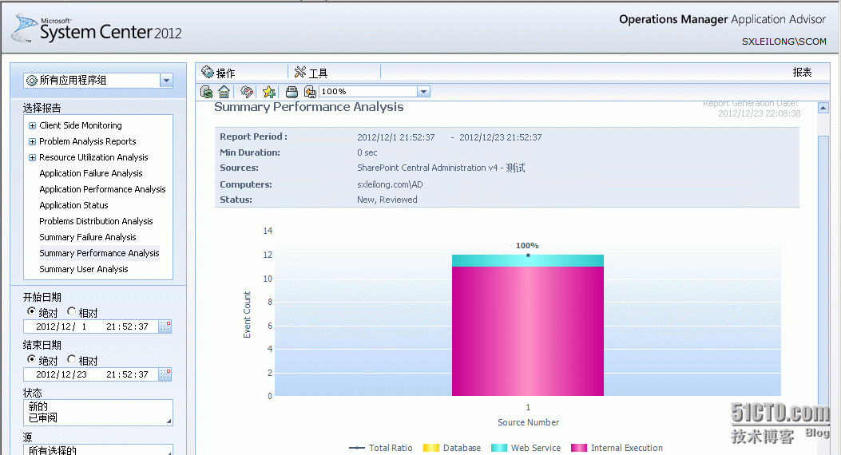Screen dimensions: 841x455
Task: Select Problem Analysis Reports group
Action: click(x=87, y=141)
